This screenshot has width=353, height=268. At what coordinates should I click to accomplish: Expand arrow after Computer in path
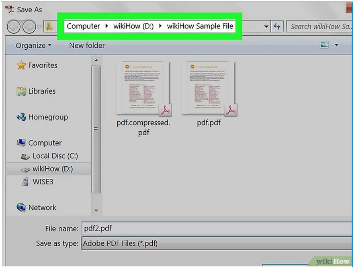coord(107,26)
